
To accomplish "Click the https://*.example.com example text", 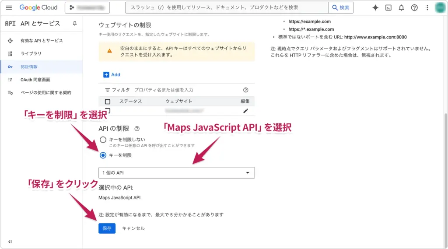I will [311, 29].
